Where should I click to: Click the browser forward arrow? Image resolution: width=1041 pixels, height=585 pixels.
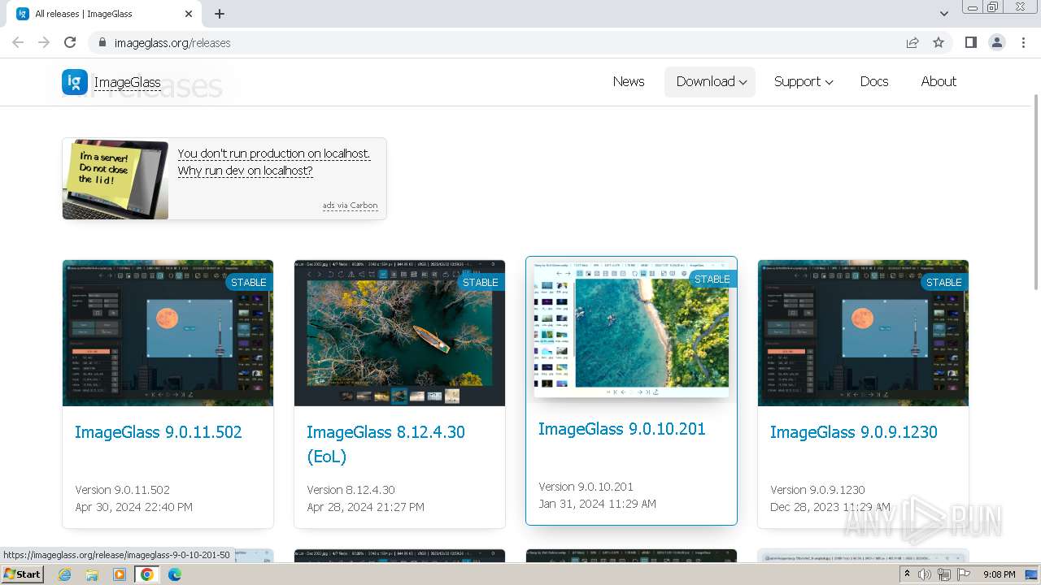(x=44, y=42)
